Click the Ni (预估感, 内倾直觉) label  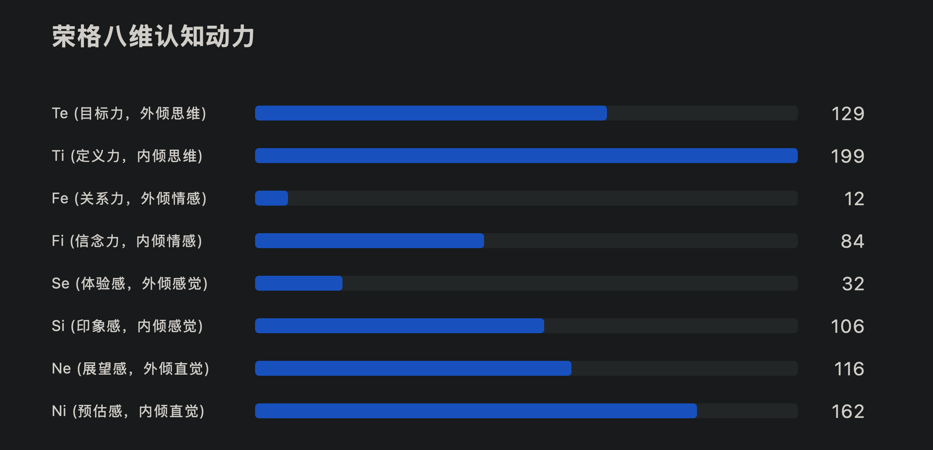[x=128, y=411]
